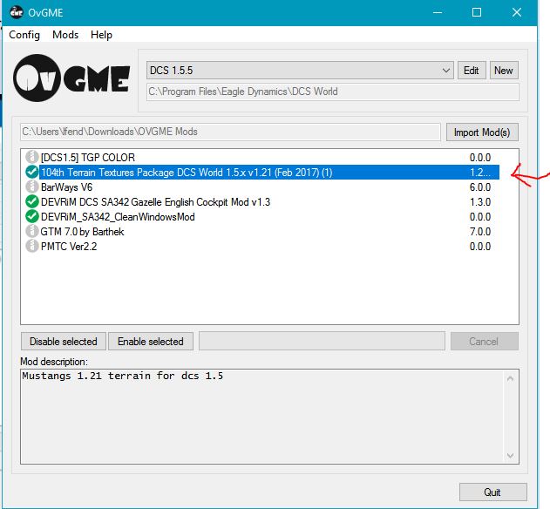
Task: Click the Mod description text box
Action: tap(269, 417)
